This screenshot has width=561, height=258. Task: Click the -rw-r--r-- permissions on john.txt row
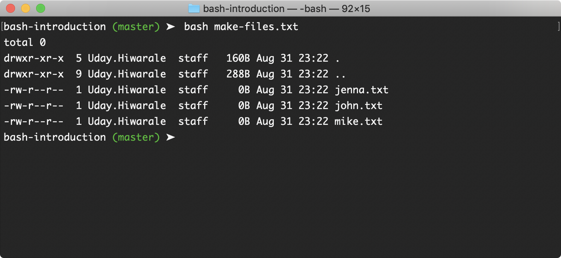pos(34,105)
